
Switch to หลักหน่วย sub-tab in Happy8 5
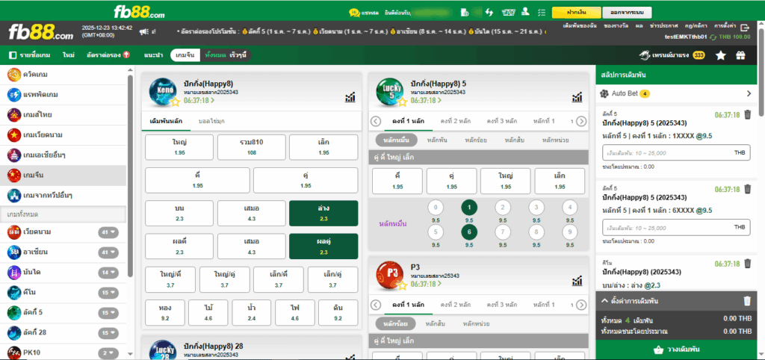[555, 140]
